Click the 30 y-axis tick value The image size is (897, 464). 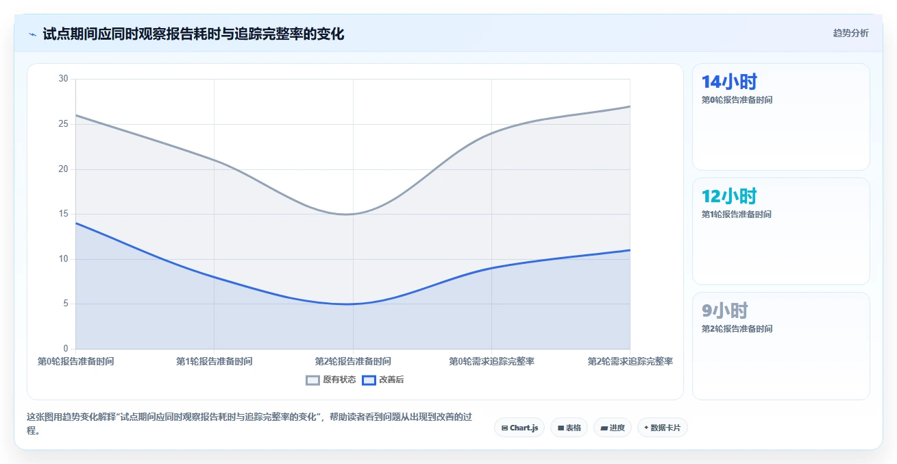pos(63,79)
